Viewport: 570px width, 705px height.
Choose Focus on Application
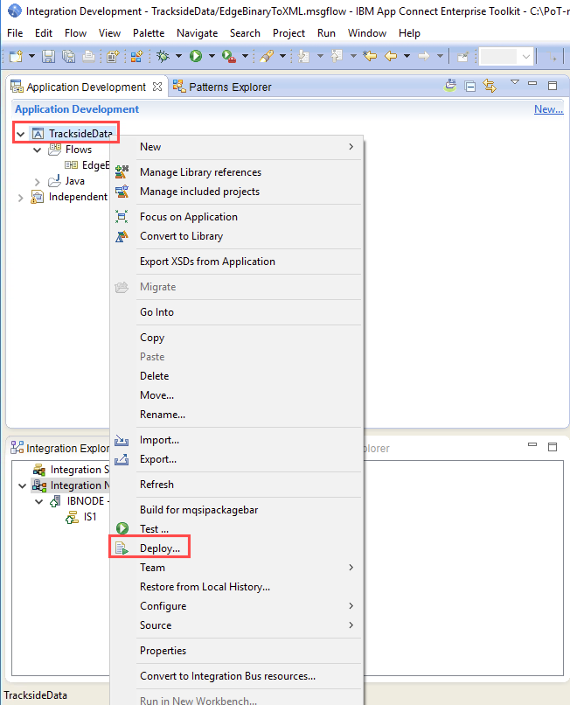tap(236, 217)
